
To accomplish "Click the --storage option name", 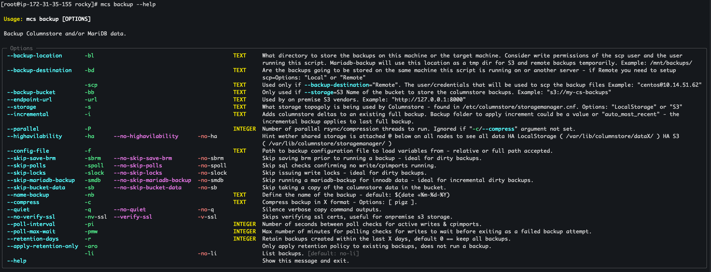I will (x=21, y=107).
